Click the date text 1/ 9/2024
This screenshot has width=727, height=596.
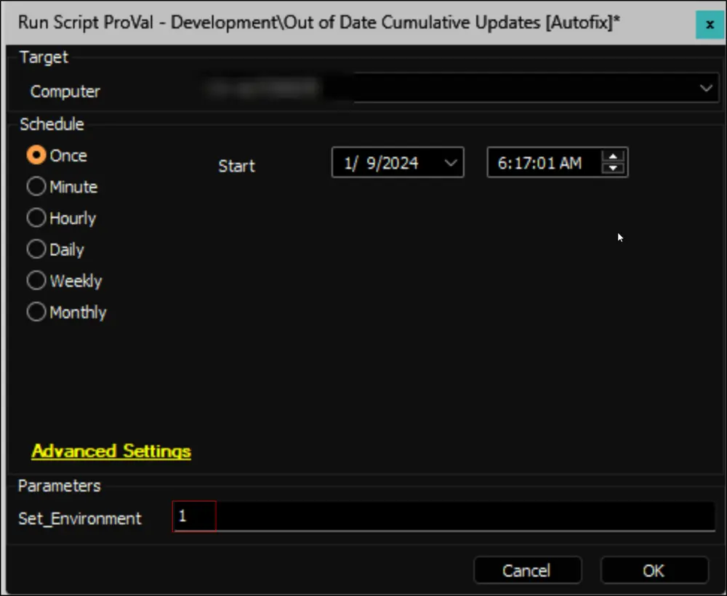381,163
